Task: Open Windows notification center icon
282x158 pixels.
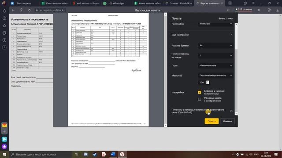Action: (x=276, y=154)
